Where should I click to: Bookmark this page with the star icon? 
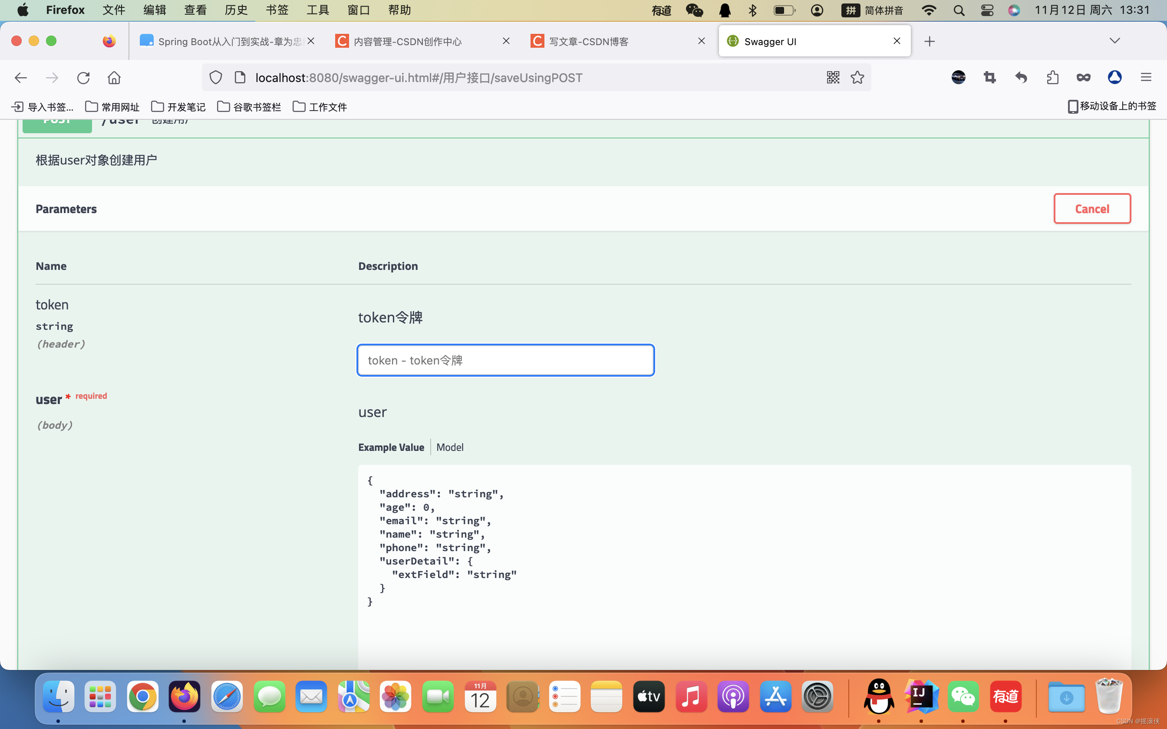[x=857, y=78]
